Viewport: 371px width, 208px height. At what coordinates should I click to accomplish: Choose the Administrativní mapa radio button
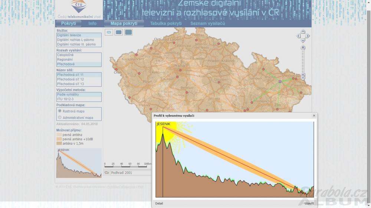[60, 117]
